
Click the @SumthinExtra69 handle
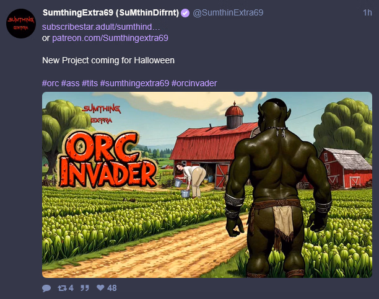pyautogui.click(x=228, y=12)
